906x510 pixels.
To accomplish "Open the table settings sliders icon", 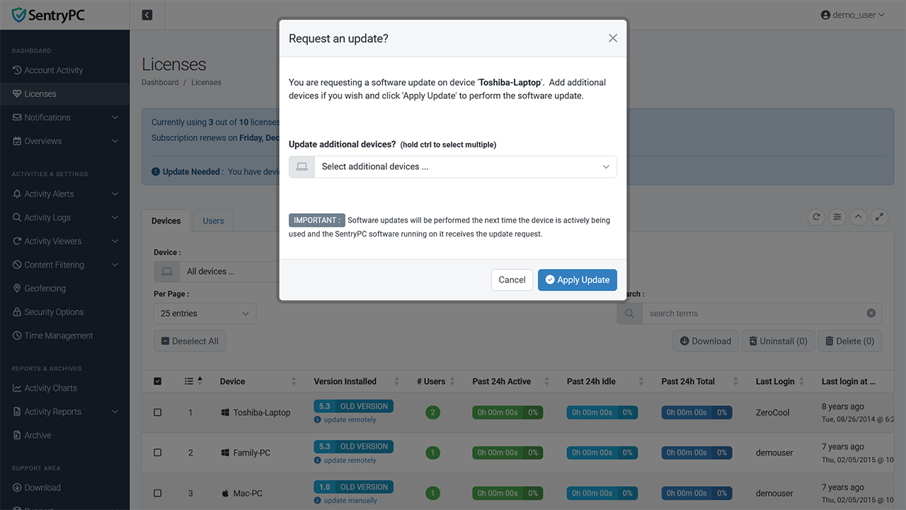I will [x=837, y=217].
